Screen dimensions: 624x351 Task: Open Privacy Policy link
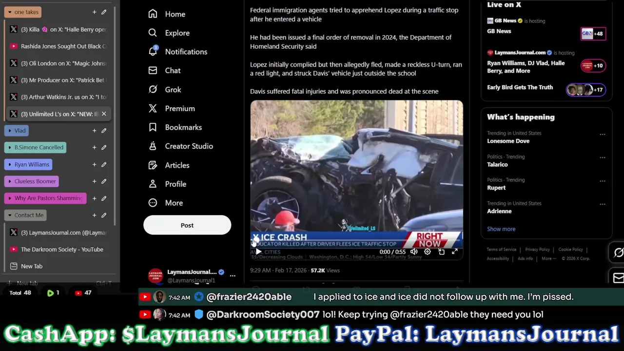click(x=537, y=250)
